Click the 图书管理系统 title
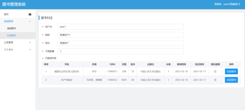245x110 pixels. click(14, 4)
